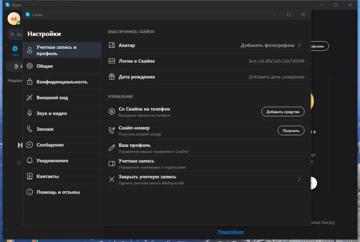Select the Внешний вид appearance icon
Image resolution: width=360 pixels, height=242 pixels.
click(29, 97)
